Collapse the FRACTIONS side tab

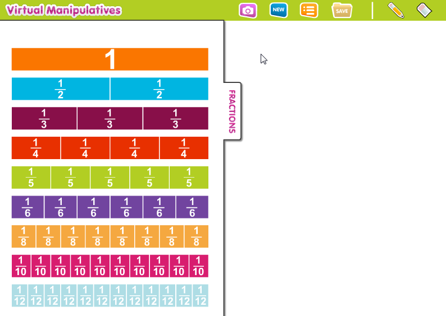[x=233, y=111]
